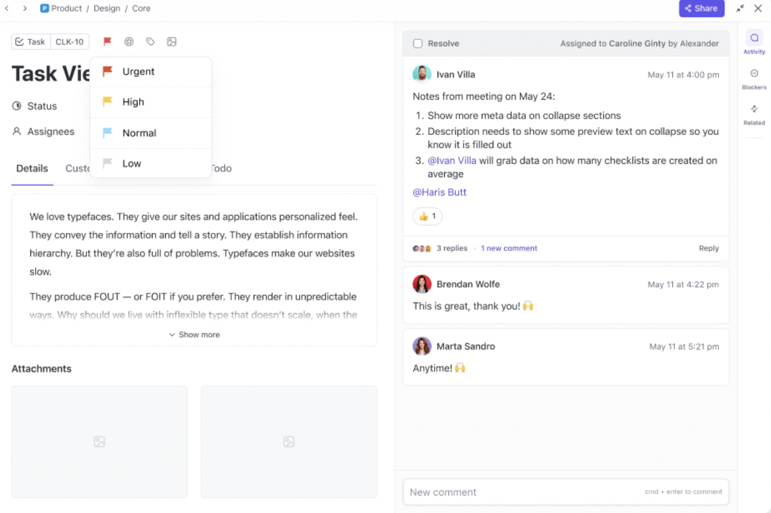771x513 pixels.
Task: Click the collapse window arrows icon
Action: click(740, 8)
